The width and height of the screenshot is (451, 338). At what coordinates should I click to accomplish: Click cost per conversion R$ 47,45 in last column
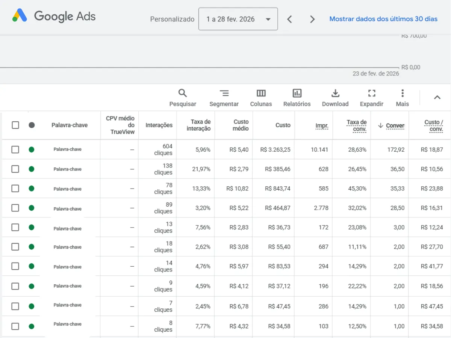pyautogui.click(x=432, y=306)
